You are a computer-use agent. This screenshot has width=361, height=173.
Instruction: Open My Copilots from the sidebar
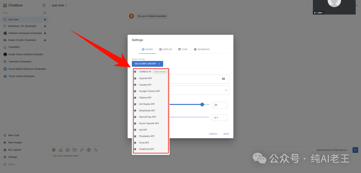pyautogui.click(x=25, y=150)
